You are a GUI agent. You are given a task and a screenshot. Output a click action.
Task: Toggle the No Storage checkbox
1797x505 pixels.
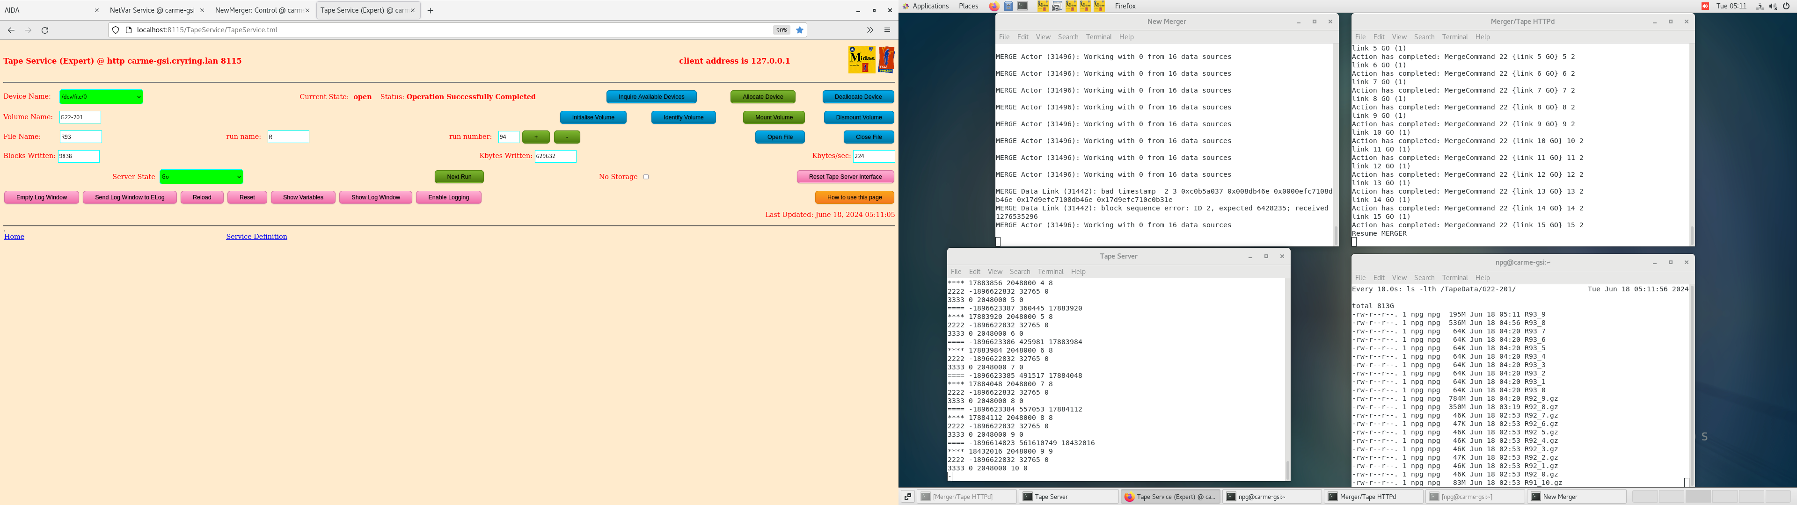(646, 177)
